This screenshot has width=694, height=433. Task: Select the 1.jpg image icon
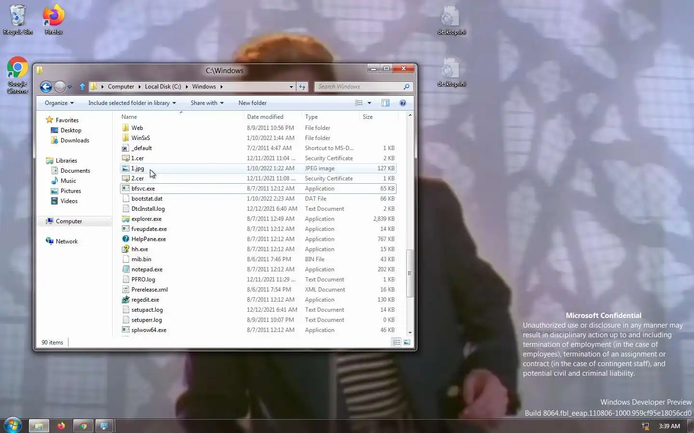pos(126,168)
